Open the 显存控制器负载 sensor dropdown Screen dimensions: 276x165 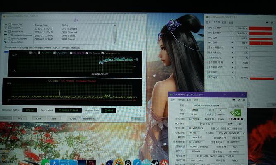point(232,47)
